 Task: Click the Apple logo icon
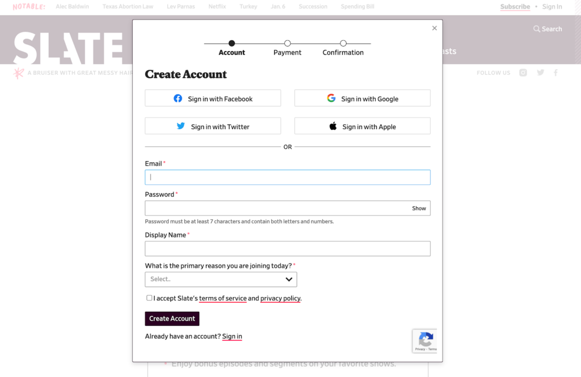point(333,126)
